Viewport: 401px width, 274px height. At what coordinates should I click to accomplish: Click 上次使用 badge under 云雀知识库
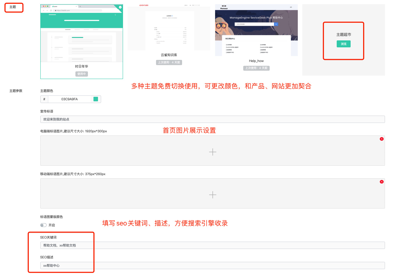(x=169, y=62)
